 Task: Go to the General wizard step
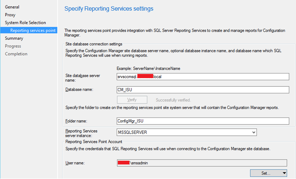[x=12, y=7]
